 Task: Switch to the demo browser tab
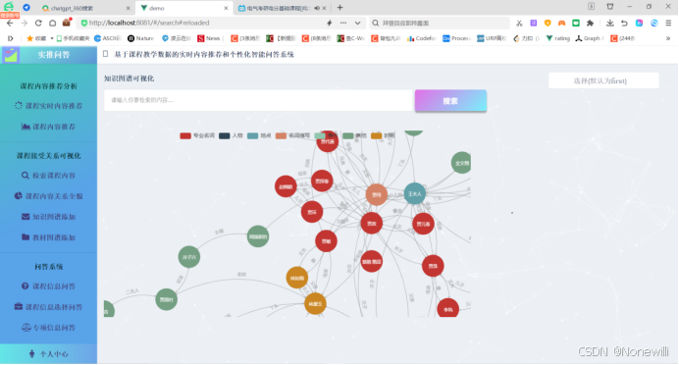(x=184, y=8)
